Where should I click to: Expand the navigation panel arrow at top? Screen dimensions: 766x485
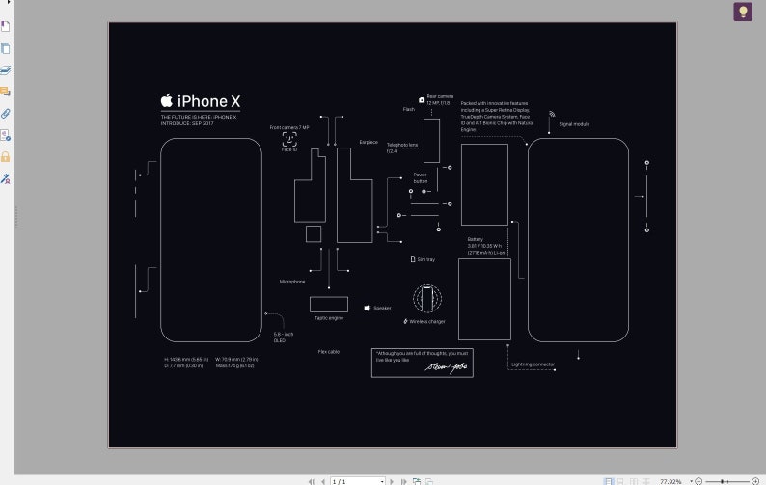tap(9, 2)
